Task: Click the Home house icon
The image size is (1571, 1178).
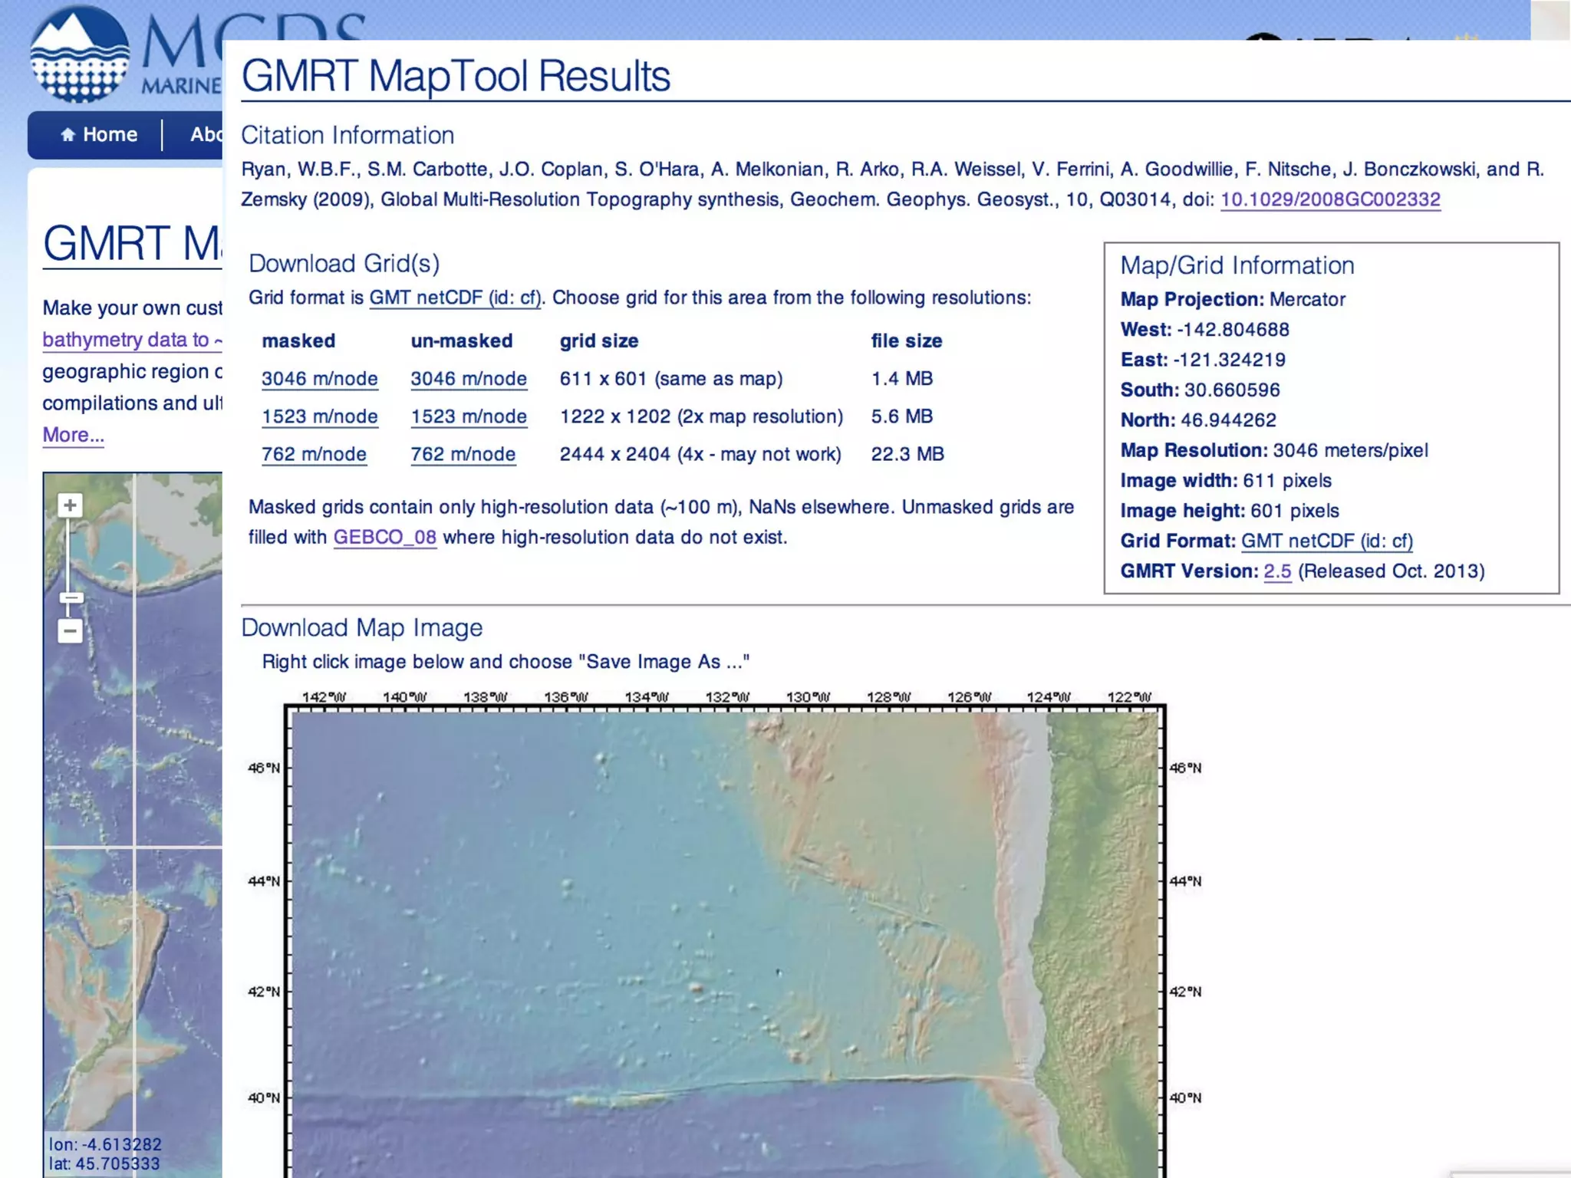Action: (68, 135)
